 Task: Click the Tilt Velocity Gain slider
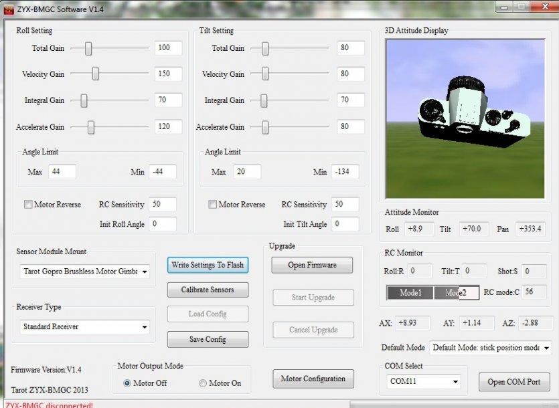pos(265,74)
